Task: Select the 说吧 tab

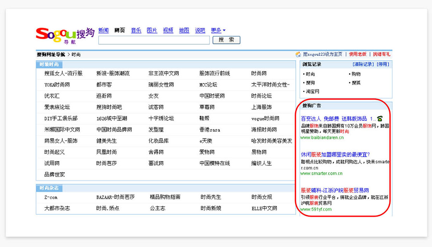Action: (x=200, y=30)
